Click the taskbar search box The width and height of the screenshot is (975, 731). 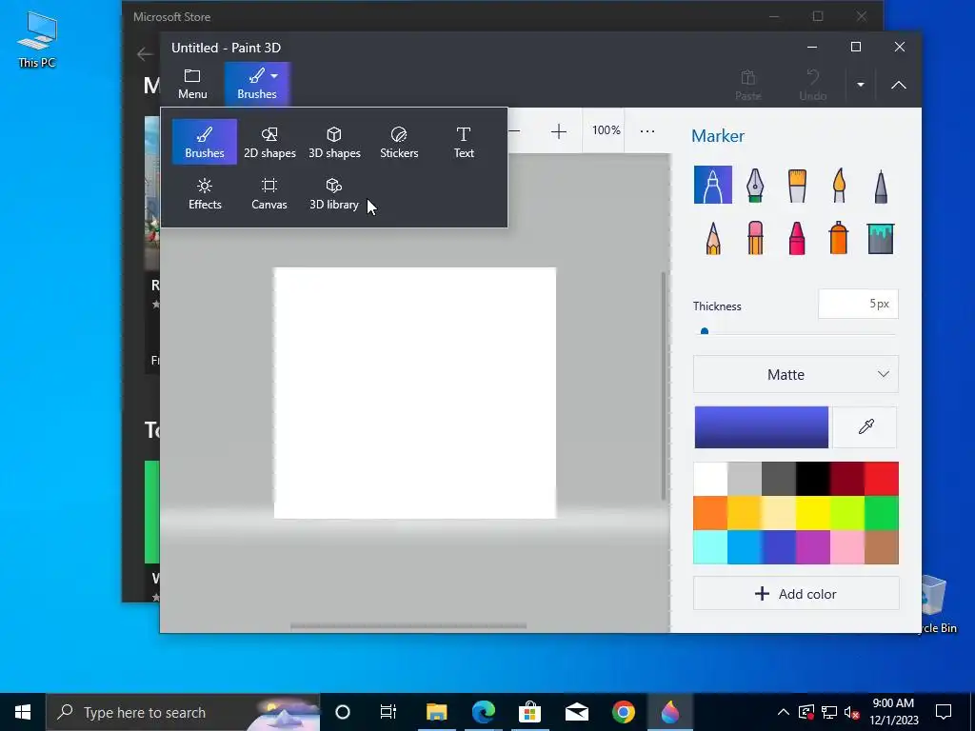(183, 712)
